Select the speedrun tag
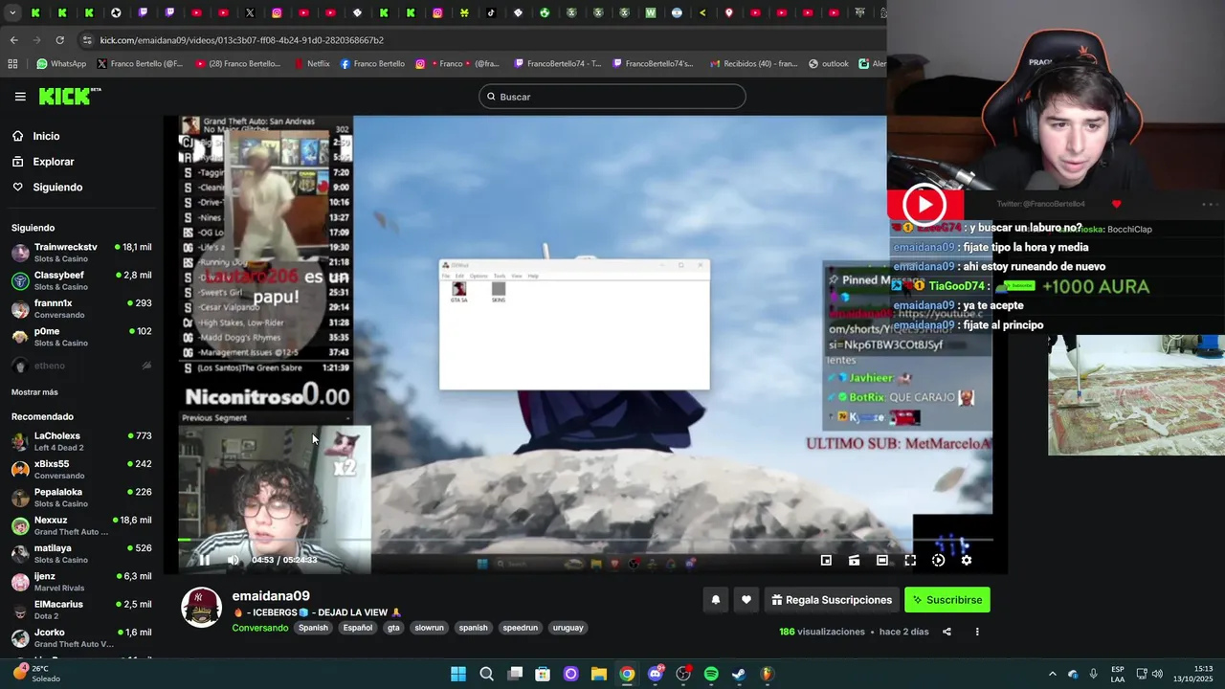Screen dimensions: 1225x689 coord(521,628)
